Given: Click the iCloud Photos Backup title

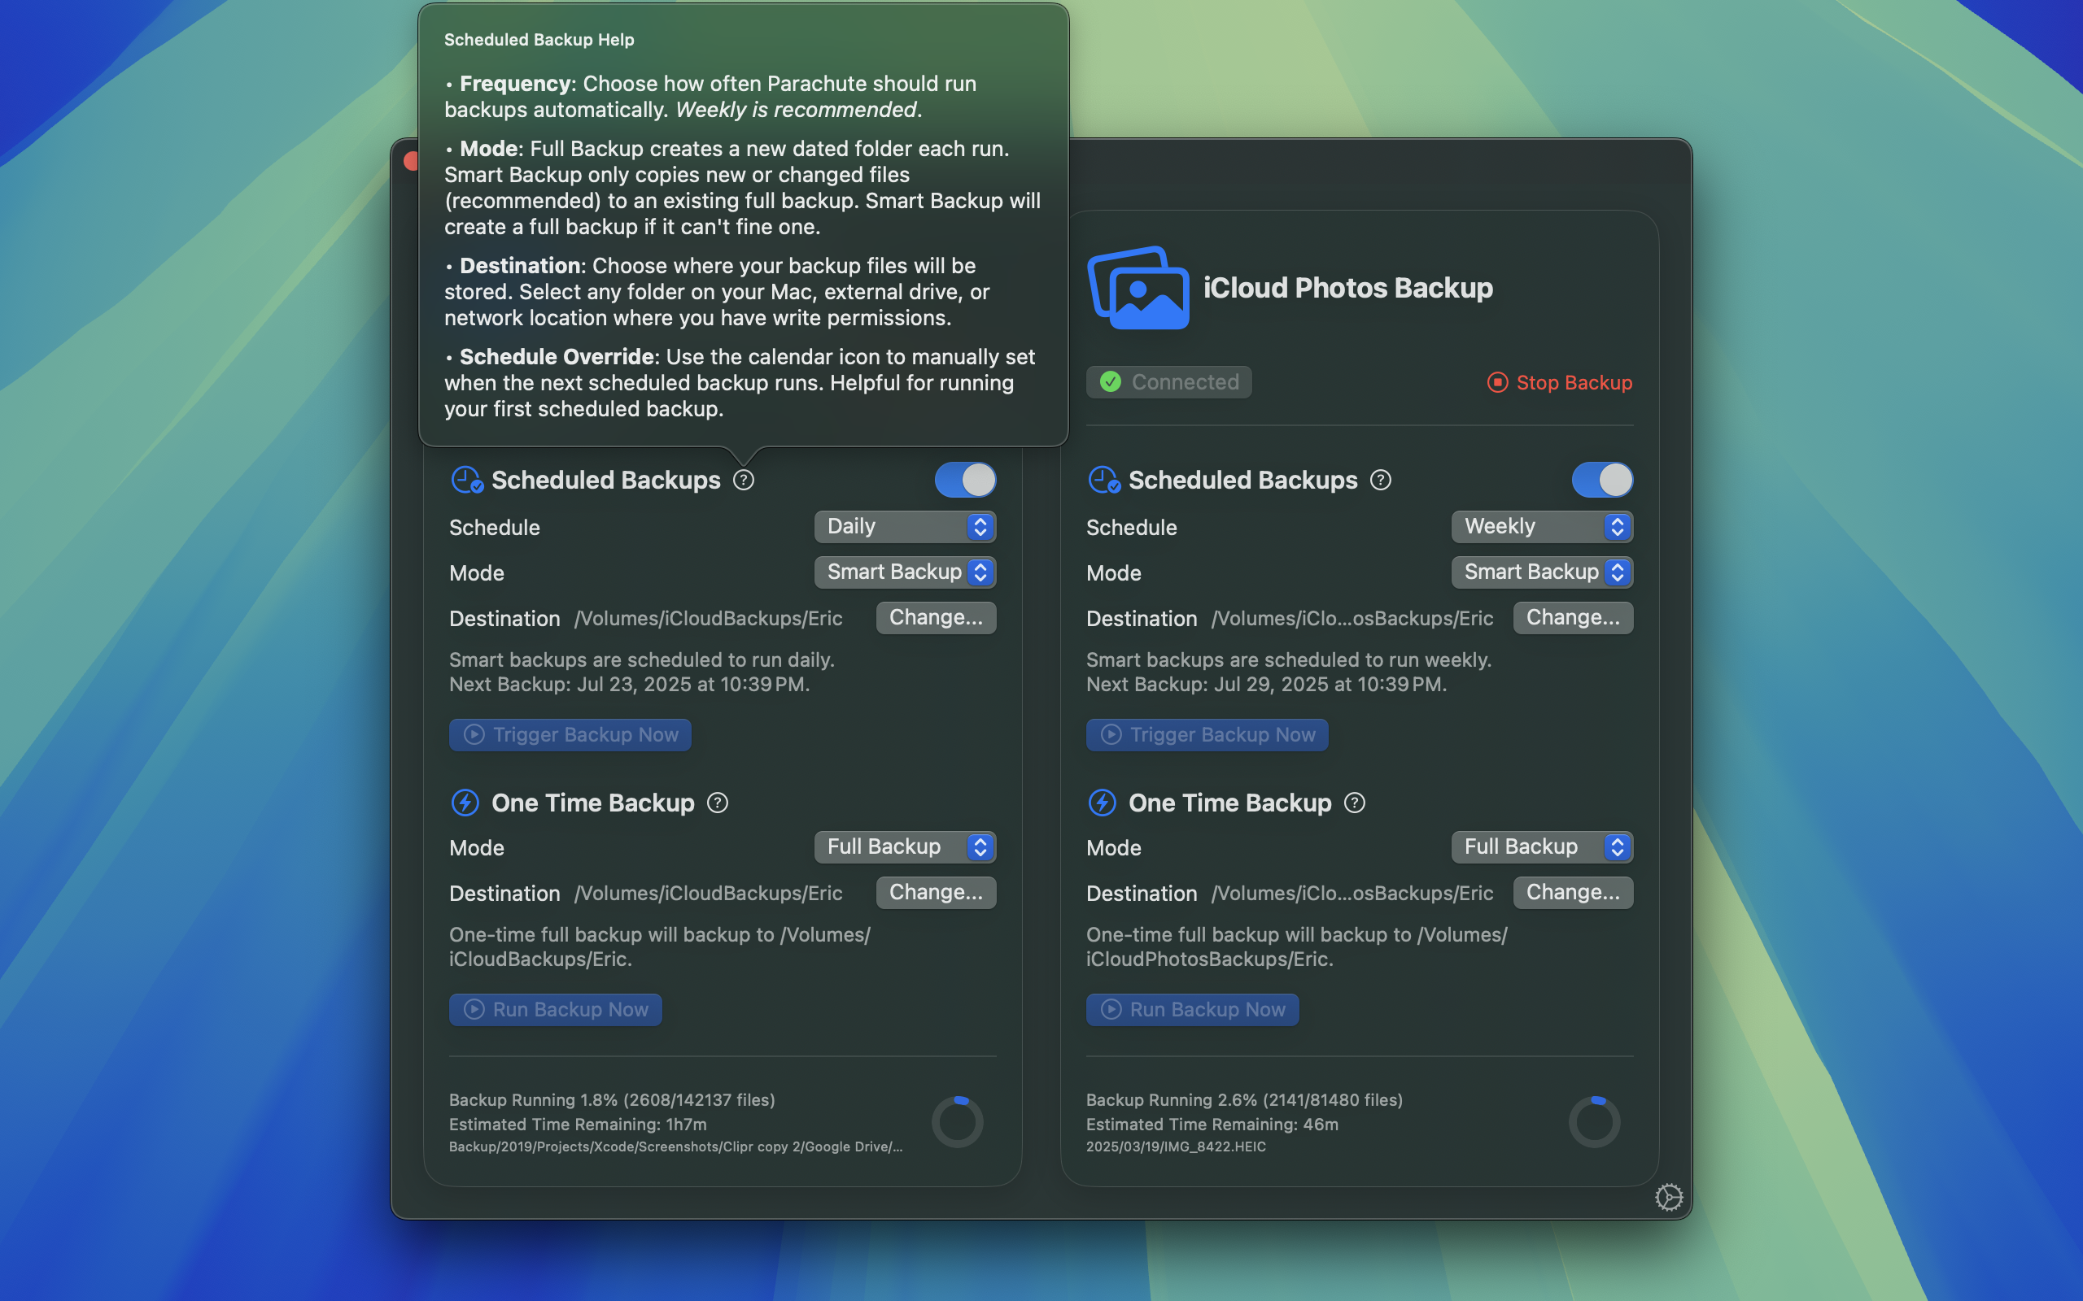Looking at the screenshot, I should point(1348,287).
